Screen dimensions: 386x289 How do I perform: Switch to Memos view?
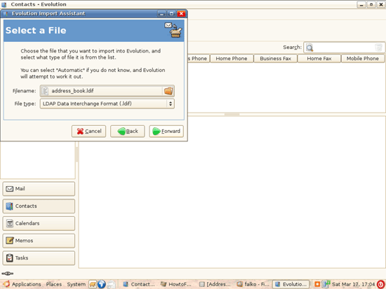tap(39, 241)
